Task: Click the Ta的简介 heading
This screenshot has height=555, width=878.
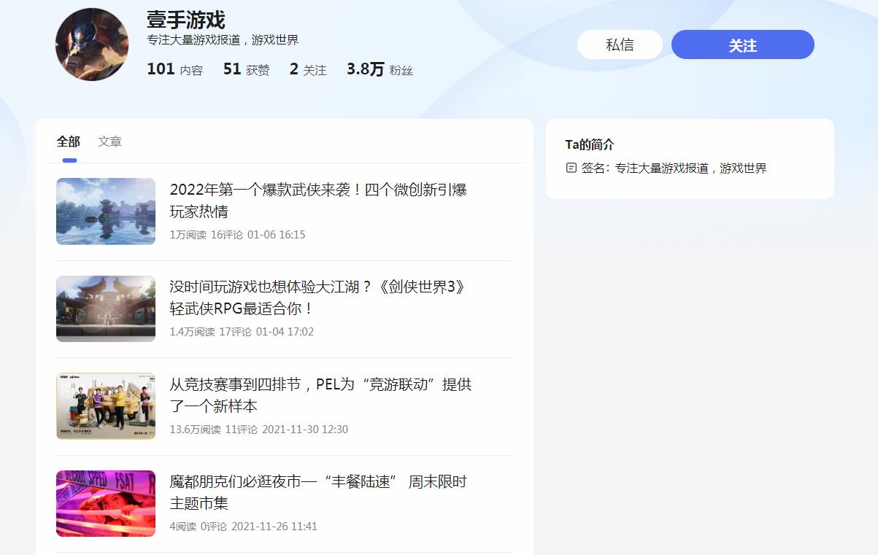Action: pyautogui.click(x=590, y=144)
